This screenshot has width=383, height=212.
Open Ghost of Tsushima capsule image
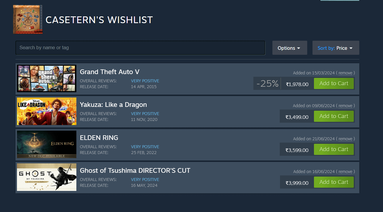(x=47, y=177)
